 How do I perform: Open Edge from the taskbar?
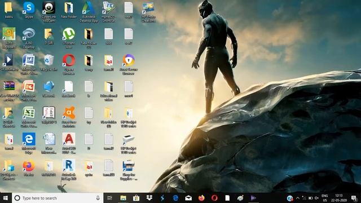175,198
